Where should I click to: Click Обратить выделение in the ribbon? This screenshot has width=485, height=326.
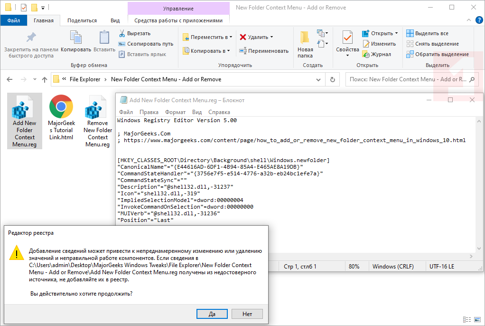pos(438,54)
